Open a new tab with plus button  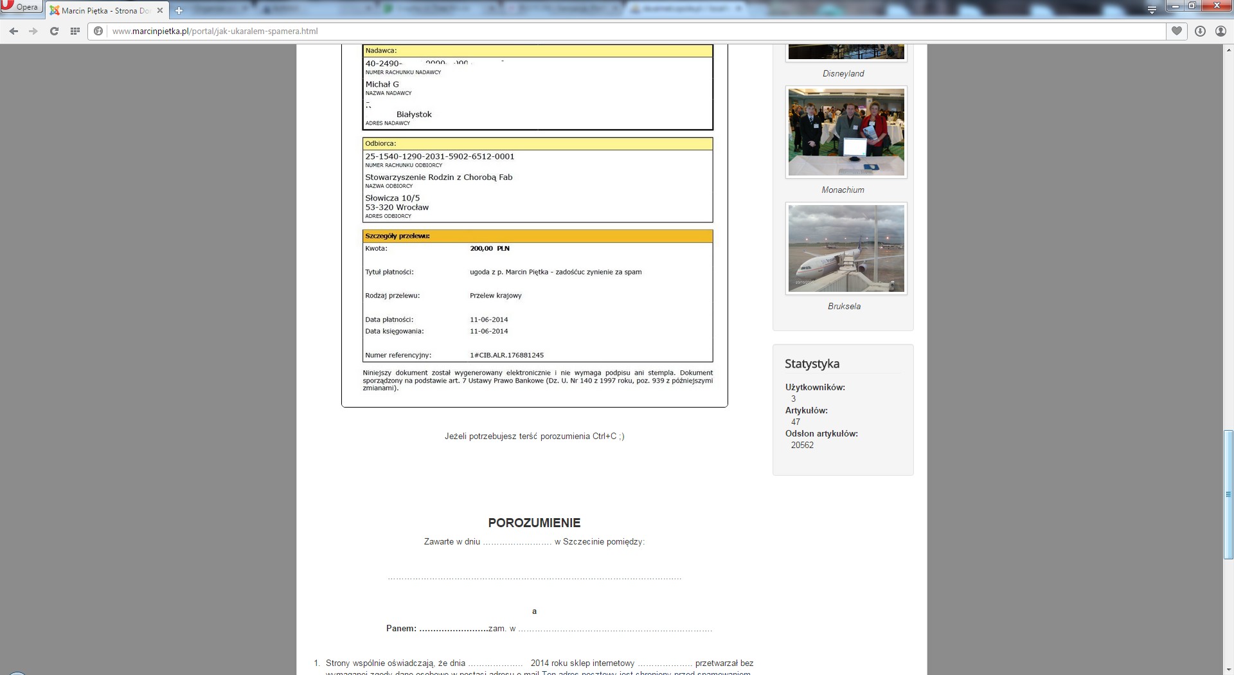[179, 10]
